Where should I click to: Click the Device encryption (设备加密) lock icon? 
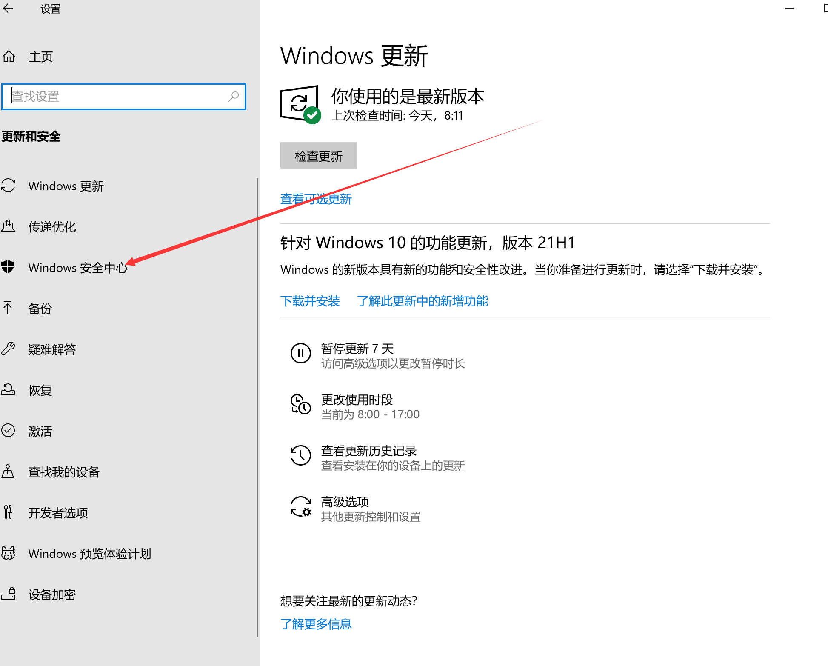coord(8,594)
